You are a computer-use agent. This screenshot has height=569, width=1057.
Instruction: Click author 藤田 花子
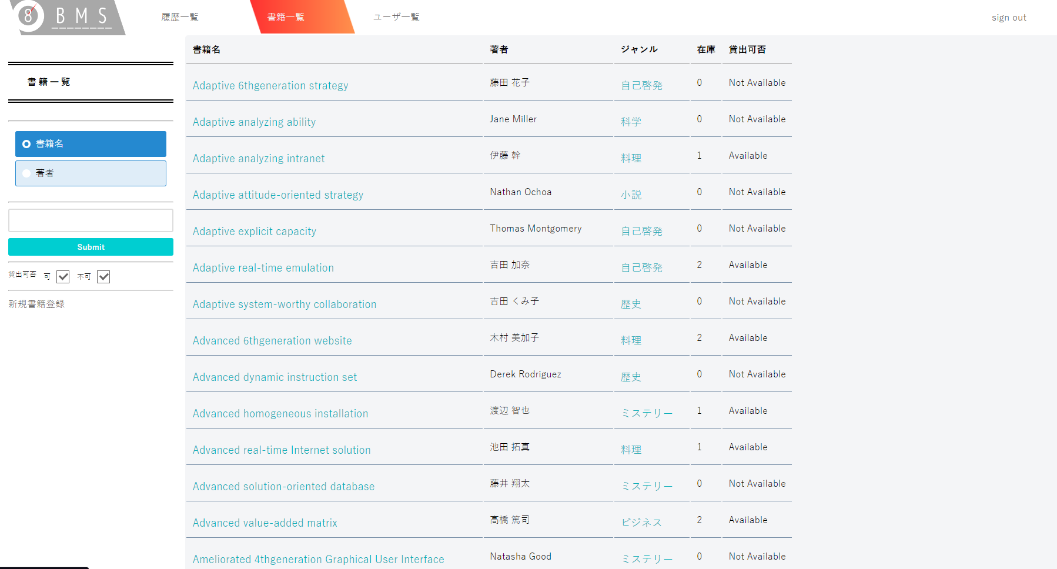point(510,83)
